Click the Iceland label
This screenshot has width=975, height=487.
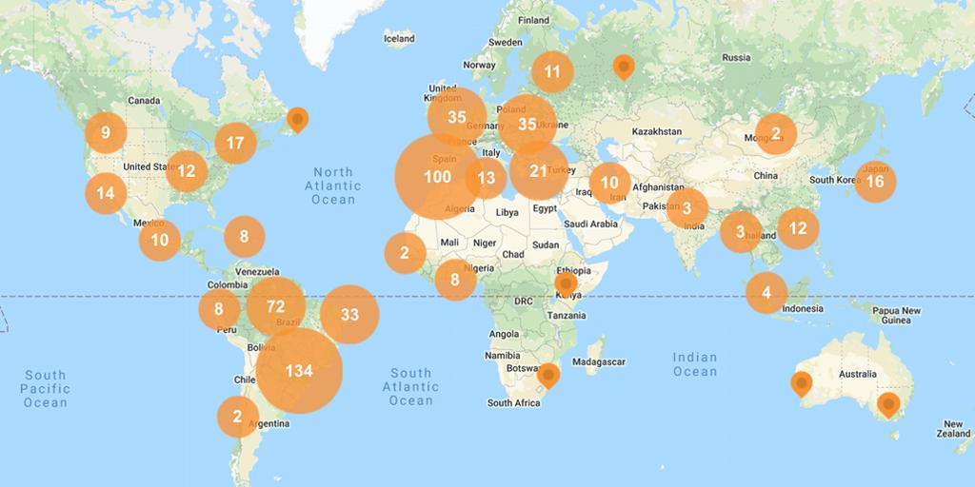click(399, 38)
